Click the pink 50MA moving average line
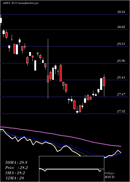130x182 pixels. click(60, 135)
